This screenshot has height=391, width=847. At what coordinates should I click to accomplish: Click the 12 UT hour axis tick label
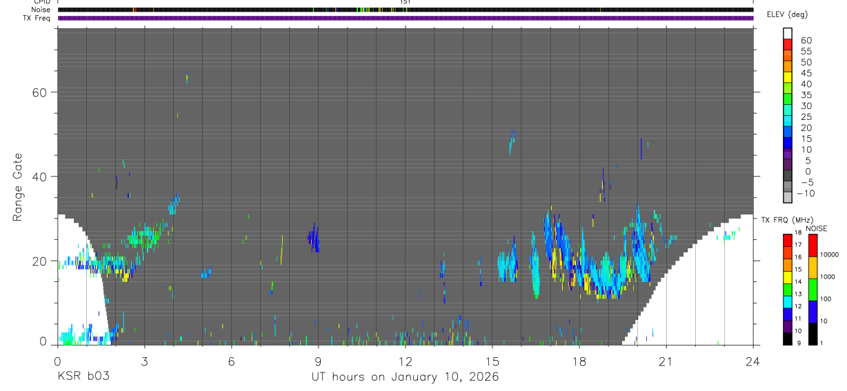406,361
